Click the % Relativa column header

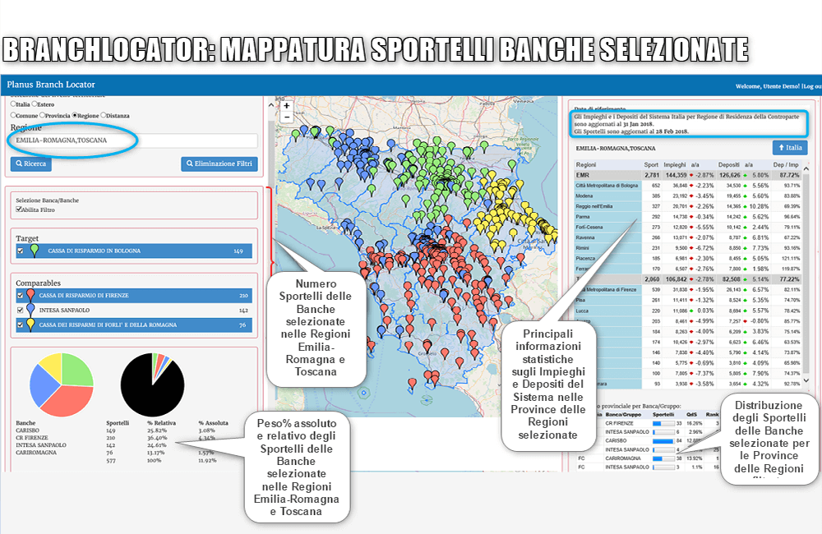pos(161,423)
